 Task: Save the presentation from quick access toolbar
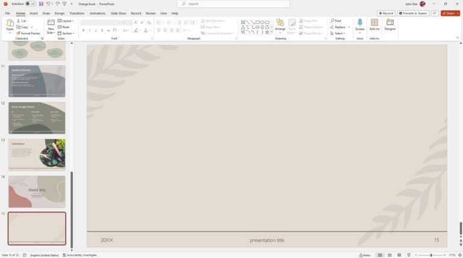pos(41,4)
